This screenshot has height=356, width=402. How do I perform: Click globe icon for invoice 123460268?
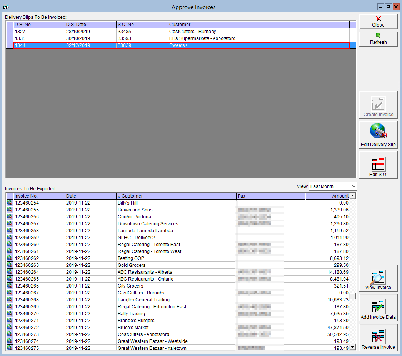point(10,299)
